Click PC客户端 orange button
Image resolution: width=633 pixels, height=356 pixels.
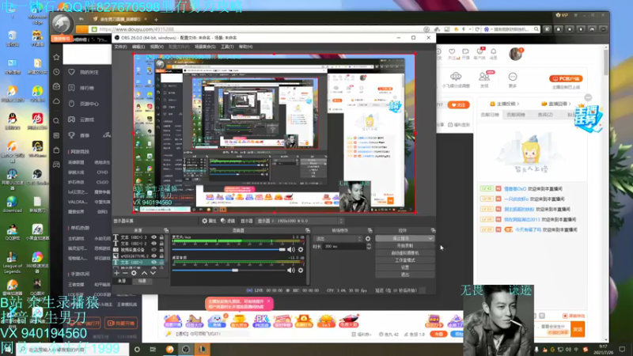point(566,78)
